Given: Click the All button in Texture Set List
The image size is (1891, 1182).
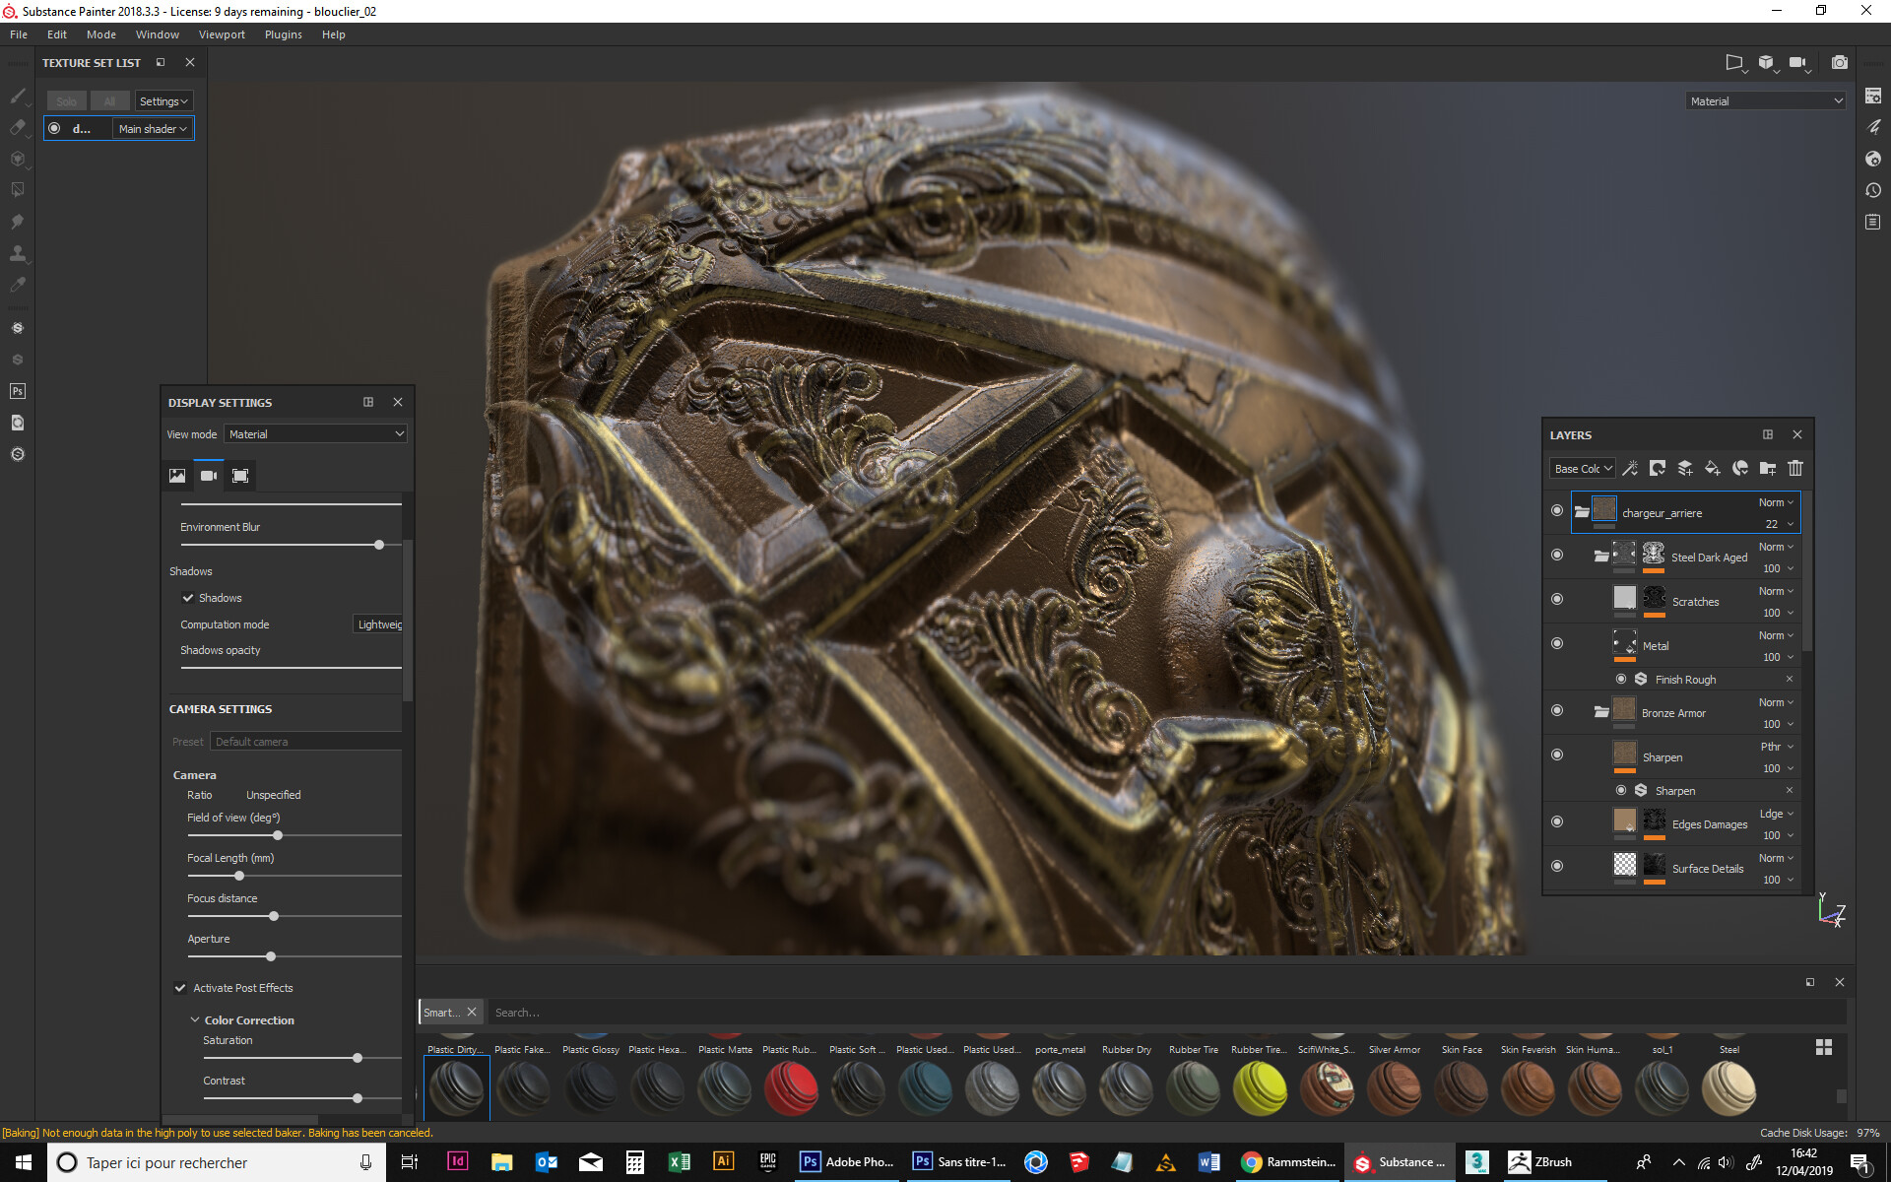Looking at the screenshot, I should [x=109, y=101].
